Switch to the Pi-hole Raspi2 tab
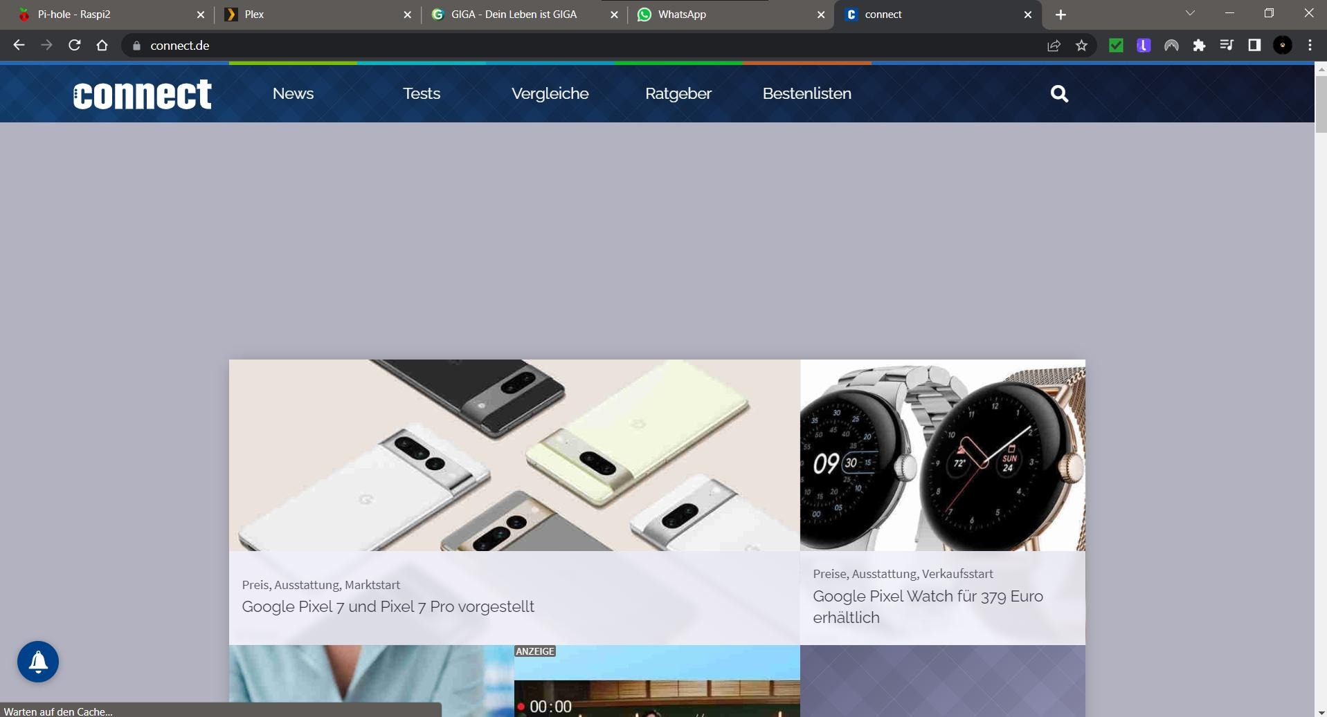1327x717 pixels. (x=104, y=15)
